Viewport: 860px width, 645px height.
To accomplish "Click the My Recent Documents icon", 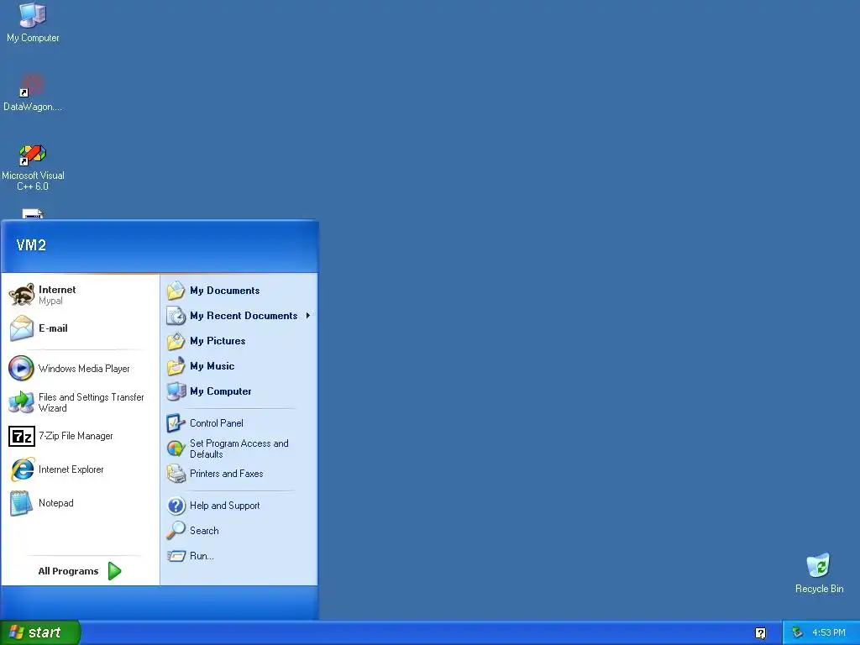I will coord(176,316).
